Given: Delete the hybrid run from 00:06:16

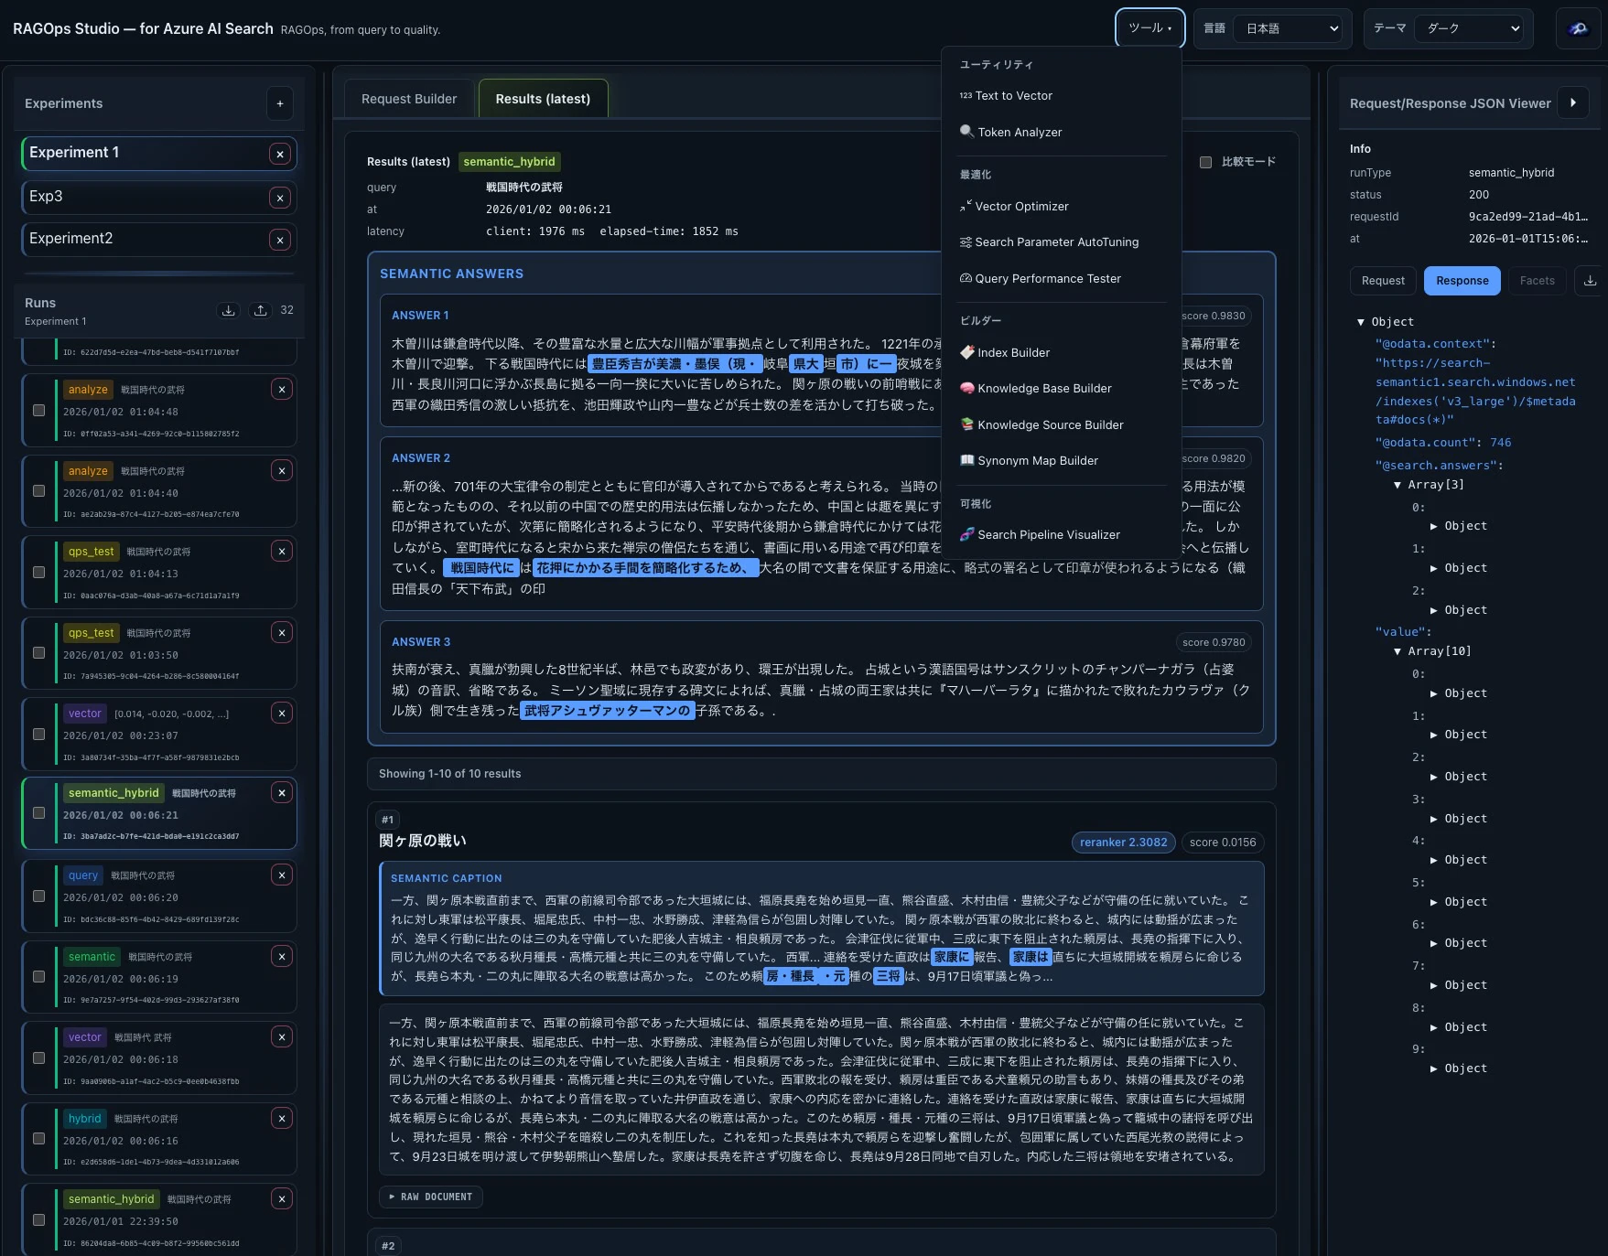Looking at the screenshot, I should [x=282, y=1119].
